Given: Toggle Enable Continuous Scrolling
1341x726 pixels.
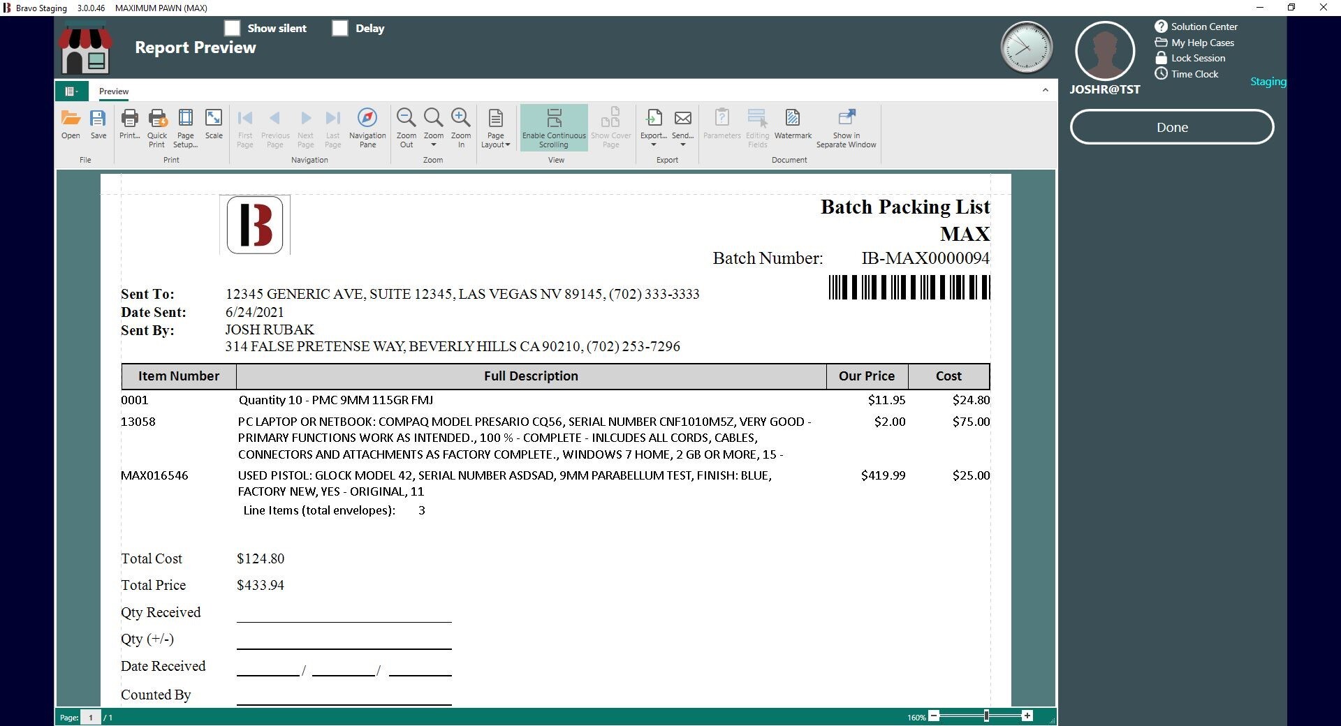Looking at the screenshot, I should point(554,128).
